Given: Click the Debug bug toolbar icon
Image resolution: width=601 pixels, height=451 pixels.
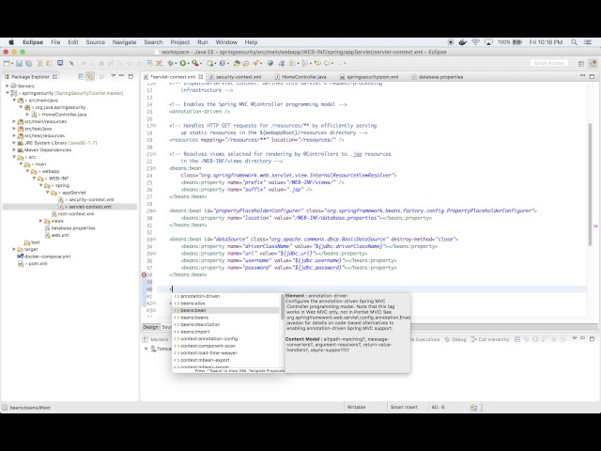Looking at the screenshot, I should 171,63.
